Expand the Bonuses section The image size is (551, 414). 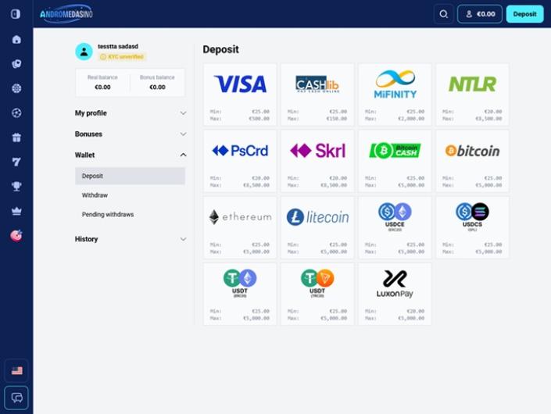click(x=131, y=134)
